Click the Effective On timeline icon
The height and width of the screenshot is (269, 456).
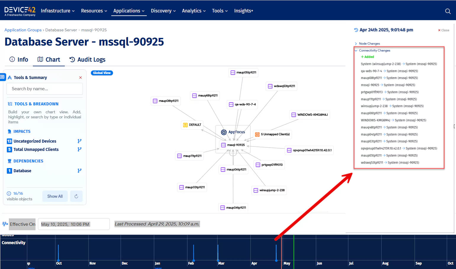[x=5, y=224]
